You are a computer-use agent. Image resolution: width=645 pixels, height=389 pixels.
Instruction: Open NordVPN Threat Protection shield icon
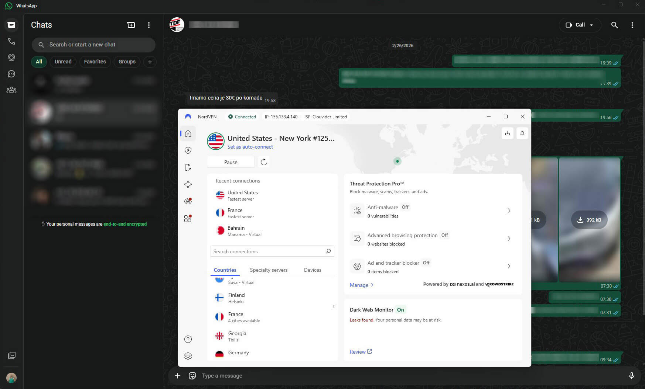point(188,150)
